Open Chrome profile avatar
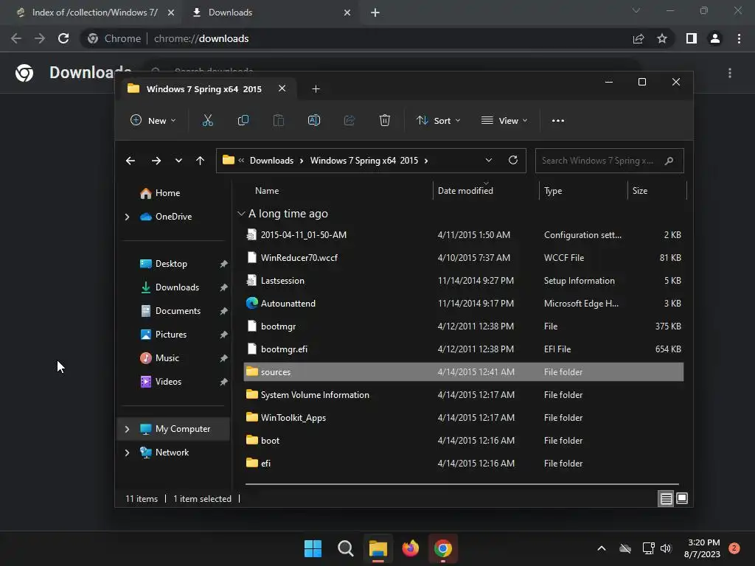Image resolution: width=755 pixels, height=566 pixels. tap(715, 38)
